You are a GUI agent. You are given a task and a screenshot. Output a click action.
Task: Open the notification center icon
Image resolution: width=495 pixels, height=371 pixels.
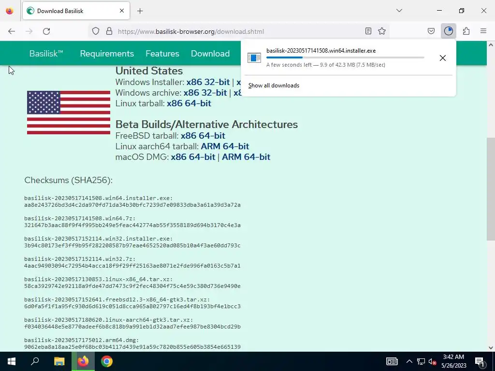(x=480, y=361)
